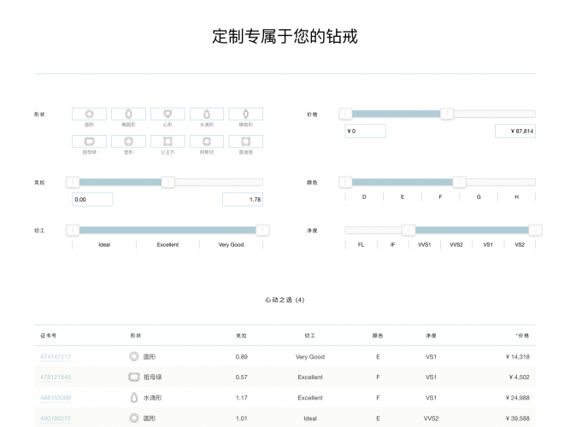
Task: Click the clarity 净度 slider left handle
Action: click(408, 230)
